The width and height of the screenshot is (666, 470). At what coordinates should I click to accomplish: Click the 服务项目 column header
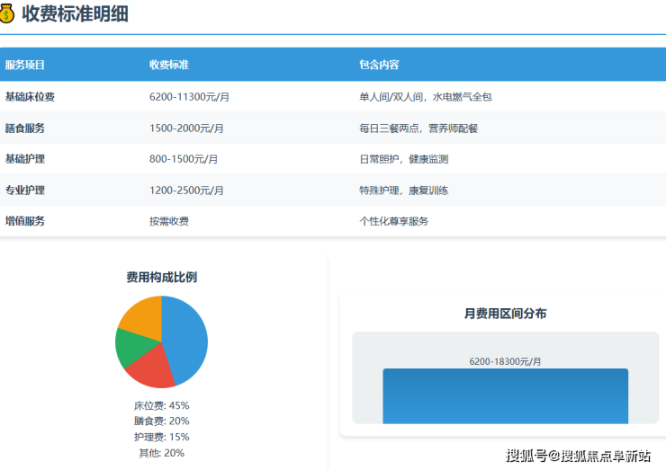[25, 66]
